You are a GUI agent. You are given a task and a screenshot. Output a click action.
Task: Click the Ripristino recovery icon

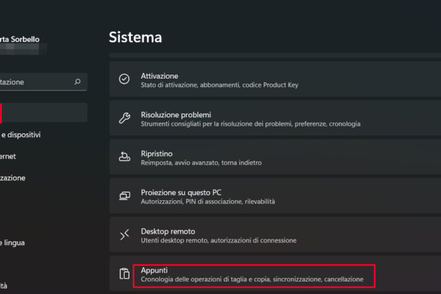pos(124,157)
